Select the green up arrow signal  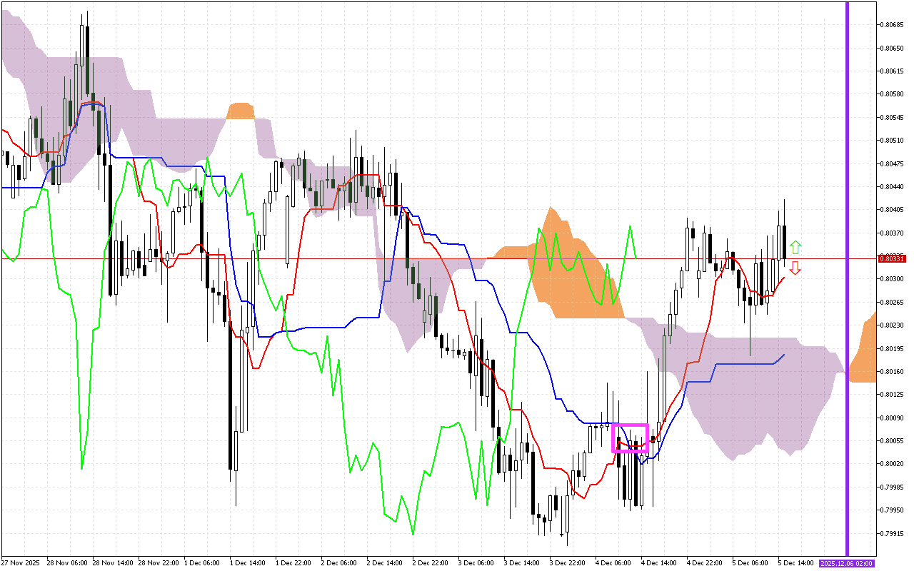(x=797, y=246)
